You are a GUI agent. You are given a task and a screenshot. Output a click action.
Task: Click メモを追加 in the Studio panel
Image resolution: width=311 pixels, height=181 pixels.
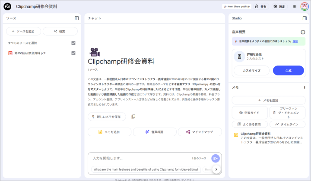coord(269,100)
